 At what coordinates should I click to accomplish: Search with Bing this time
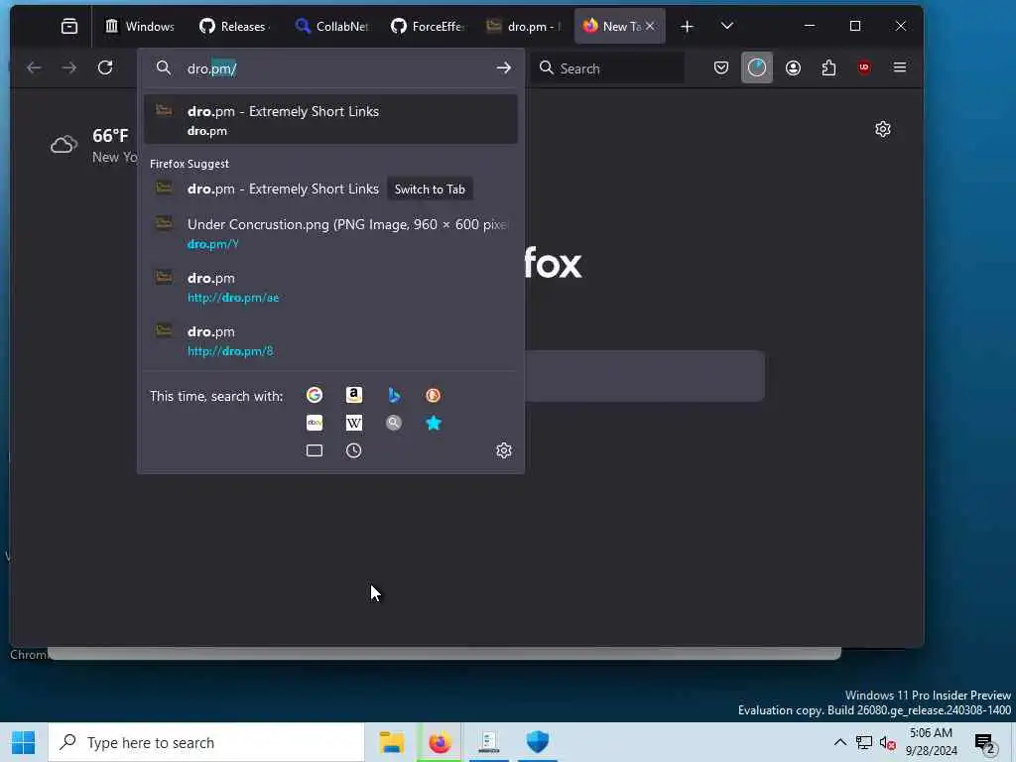coord(393,395)
